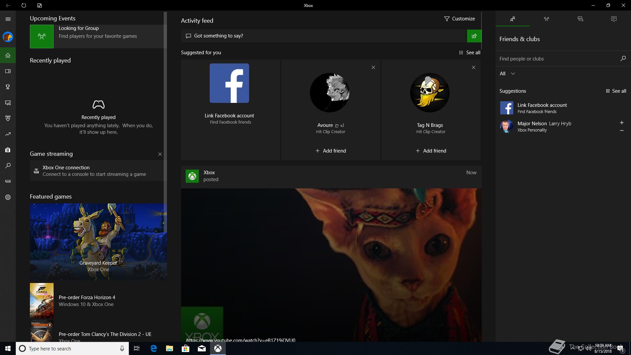Viewport: 631px width, 355px height.
Task: Open Mail app from taskbar
Action: (202, 348)
